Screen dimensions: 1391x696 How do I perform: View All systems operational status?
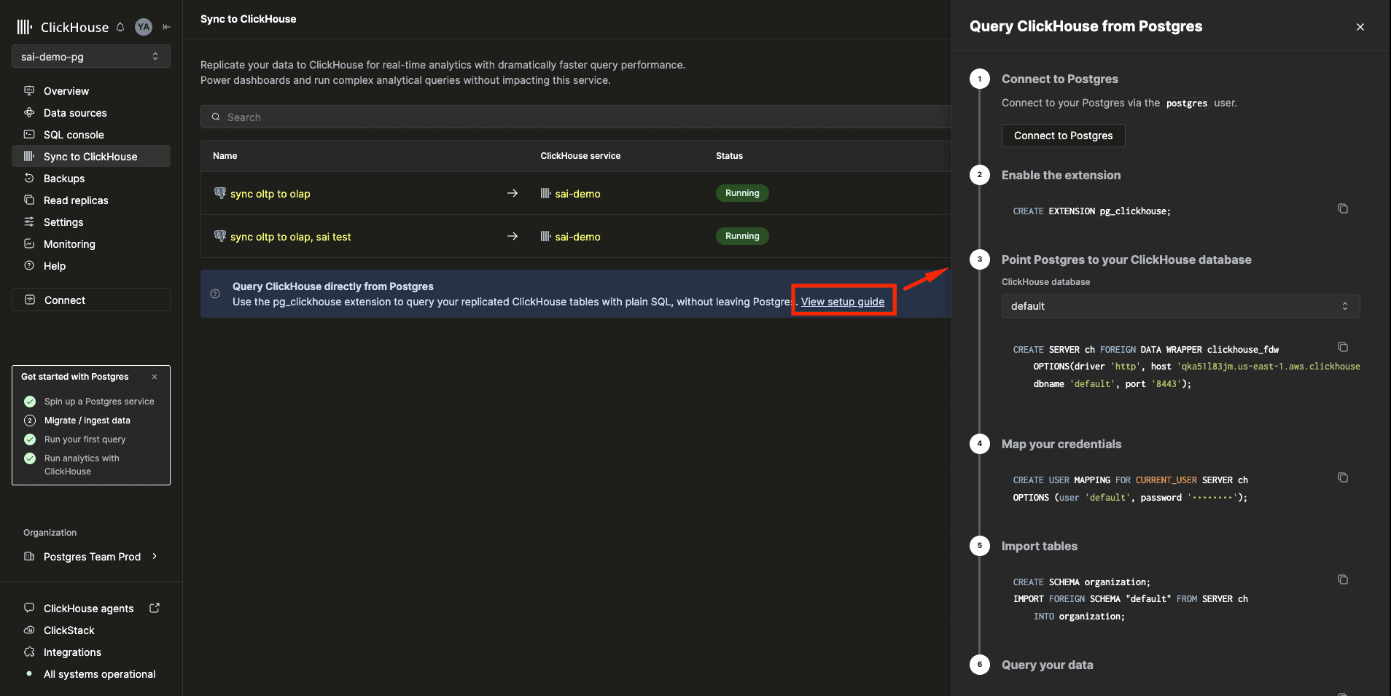point(100,674)
